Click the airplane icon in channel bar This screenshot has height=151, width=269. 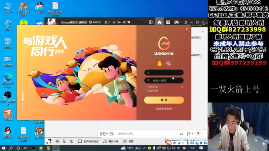click(x=119, y=22)
